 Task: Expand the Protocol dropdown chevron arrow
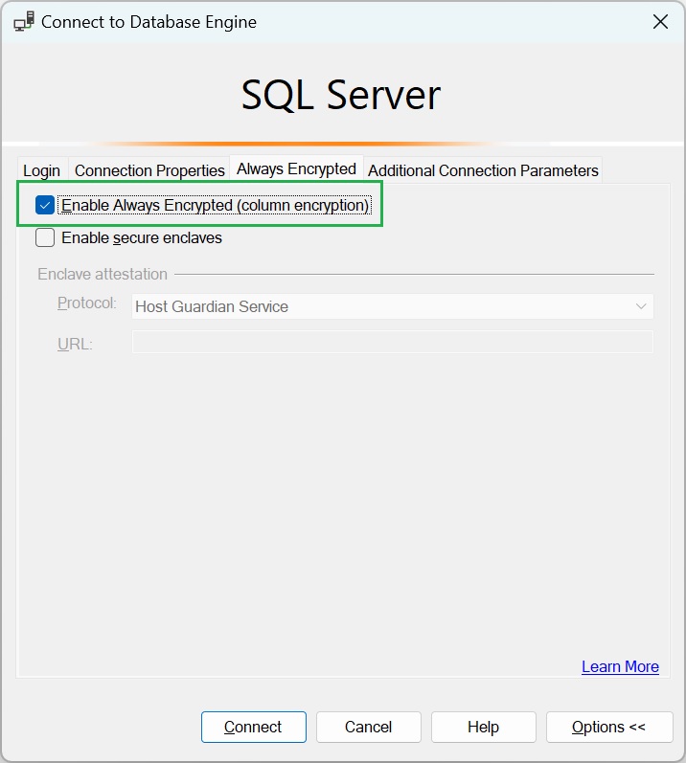click(641, 306)
